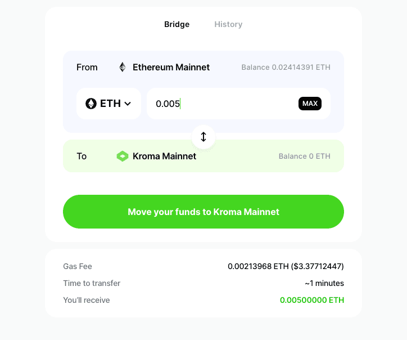Image resolution: width=407 pixels, height=340 pixels.
Task: Open the ETH token selector
Action: [108, 104]
